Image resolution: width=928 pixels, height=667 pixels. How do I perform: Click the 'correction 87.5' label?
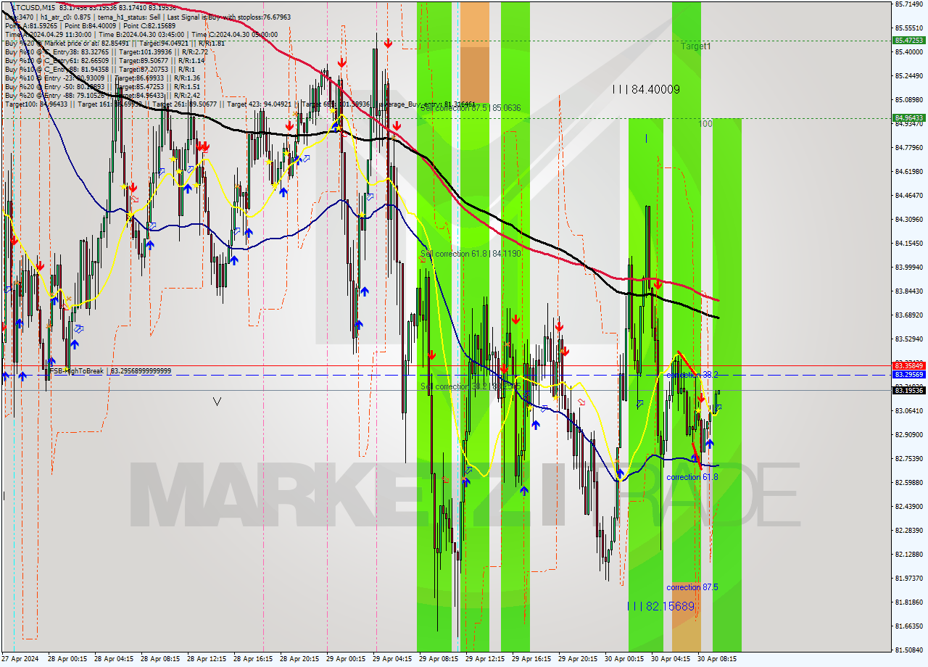pos(692,587)
